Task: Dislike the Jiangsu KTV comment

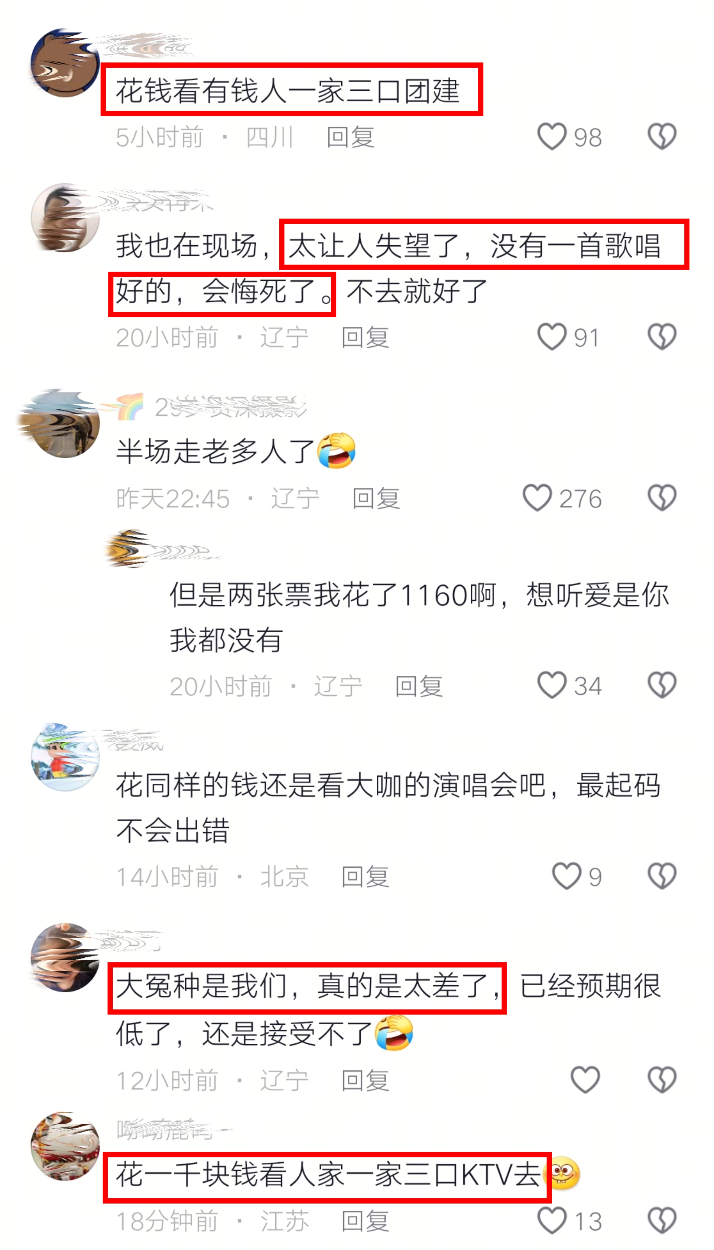Action: (662, 1220)
